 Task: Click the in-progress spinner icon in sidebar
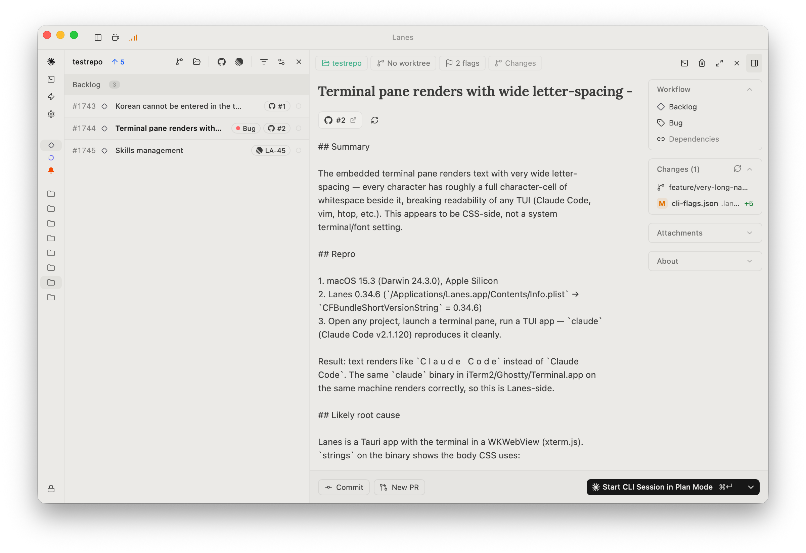point(51,158)
